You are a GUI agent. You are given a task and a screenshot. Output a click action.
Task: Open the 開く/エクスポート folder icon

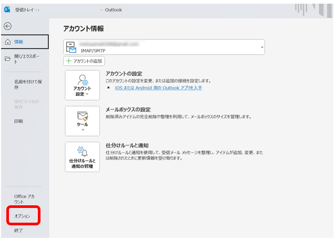coord(7,58)
